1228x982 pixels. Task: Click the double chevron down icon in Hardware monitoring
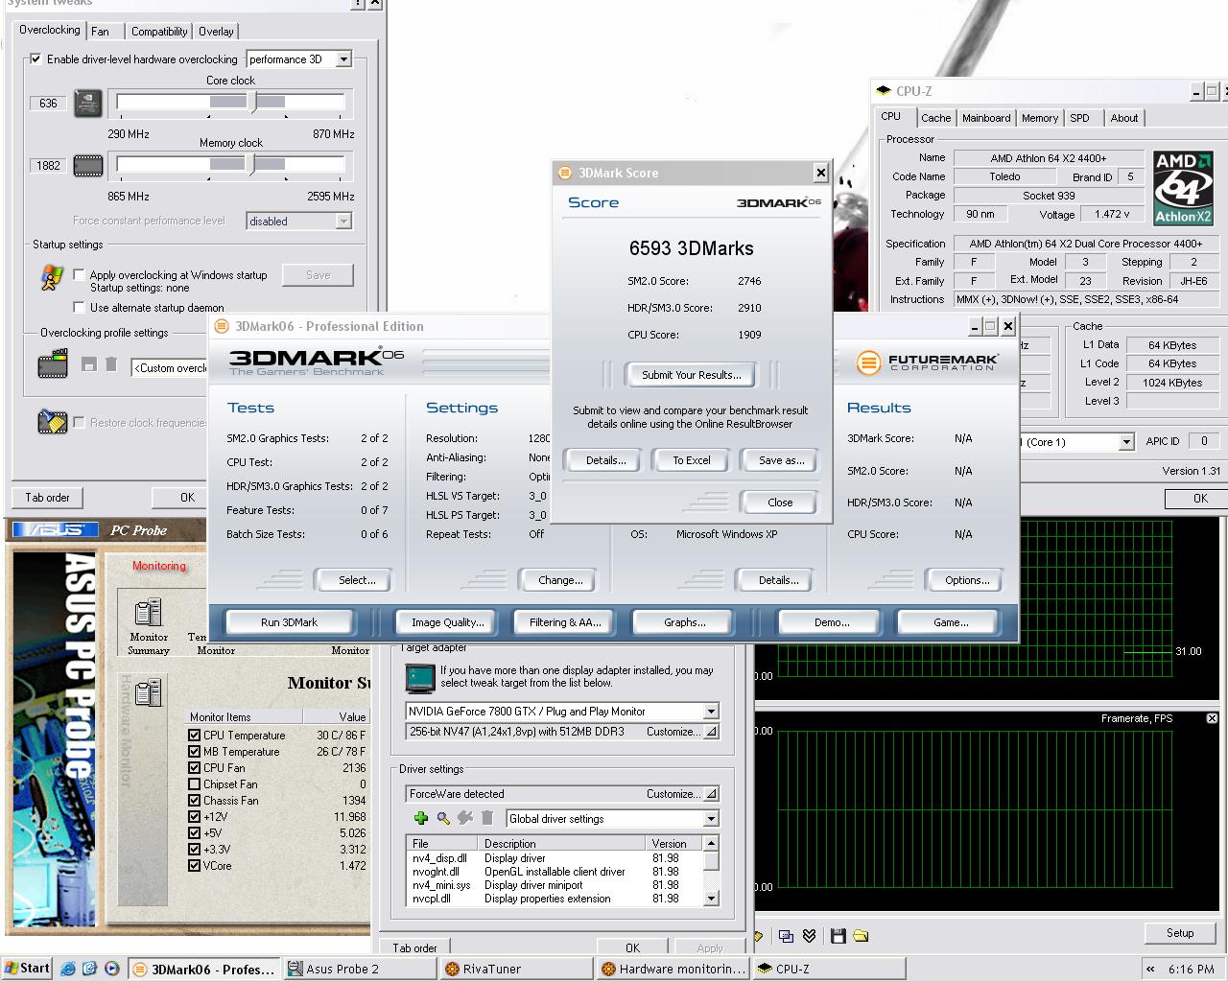click(810, 936)
